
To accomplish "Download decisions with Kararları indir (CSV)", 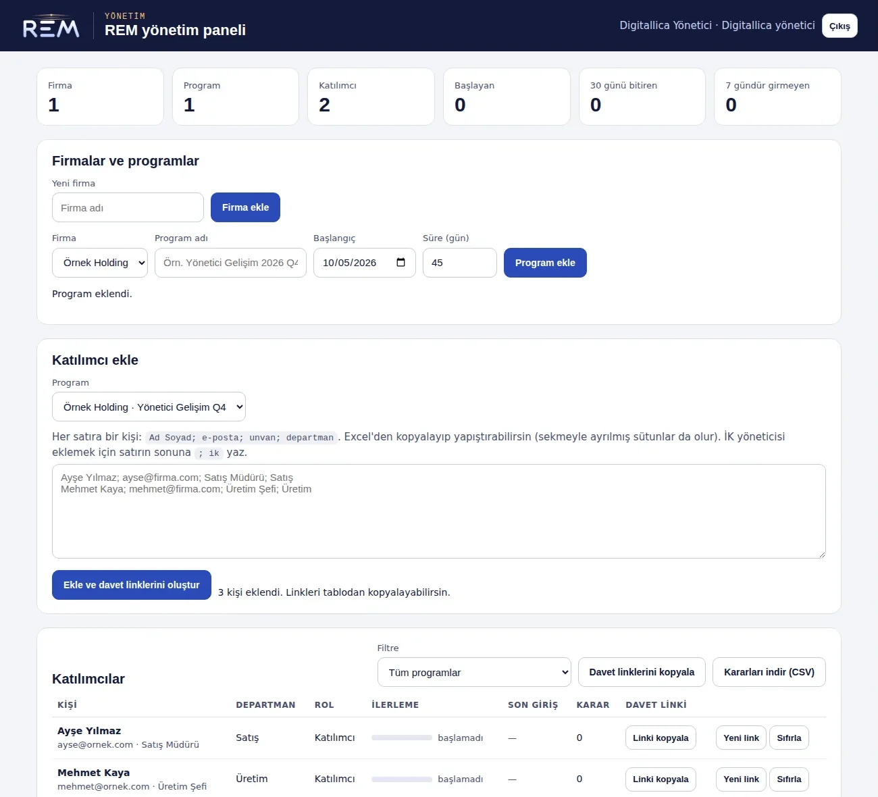I will (769, 672).
